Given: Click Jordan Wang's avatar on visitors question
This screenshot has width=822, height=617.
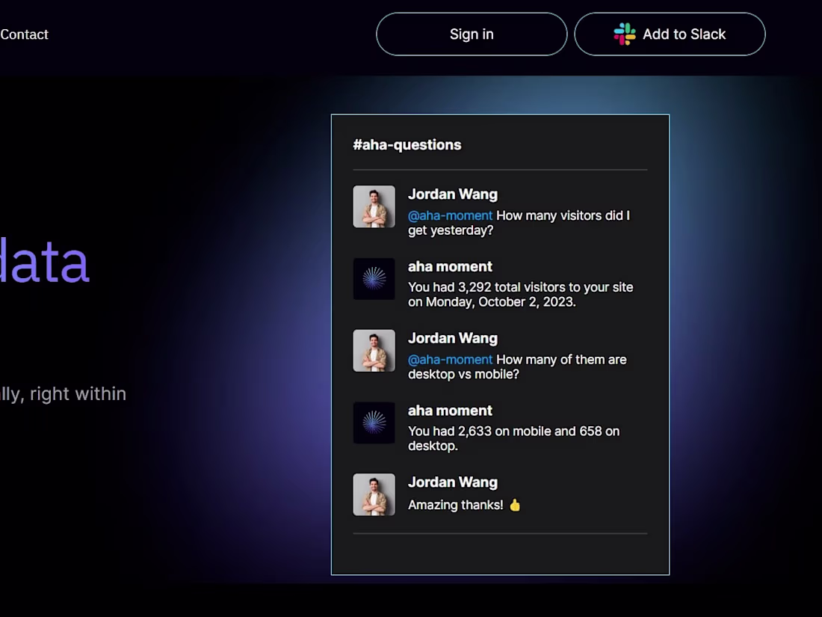Looking at the screenshot, I should (x=374, y=206).
